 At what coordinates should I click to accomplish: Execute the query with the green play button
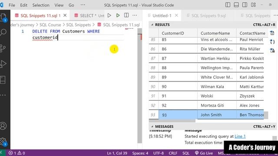pyautogui.click(x=118, y=16)
